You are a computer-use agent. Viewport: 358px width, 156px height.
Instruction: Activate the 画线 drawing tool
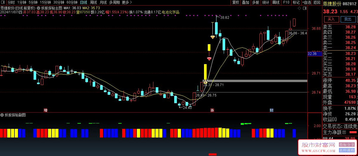276,2
